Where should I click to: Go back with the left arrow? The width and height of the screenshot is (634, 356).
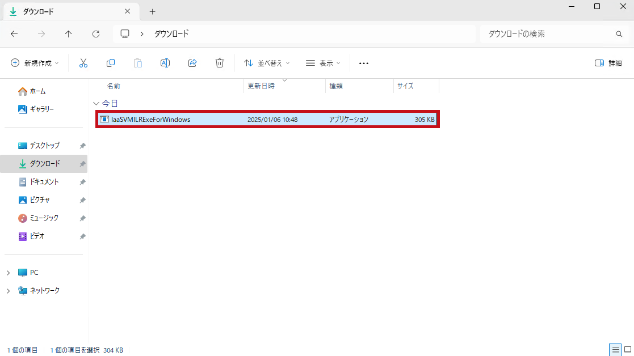coord(14,34)
